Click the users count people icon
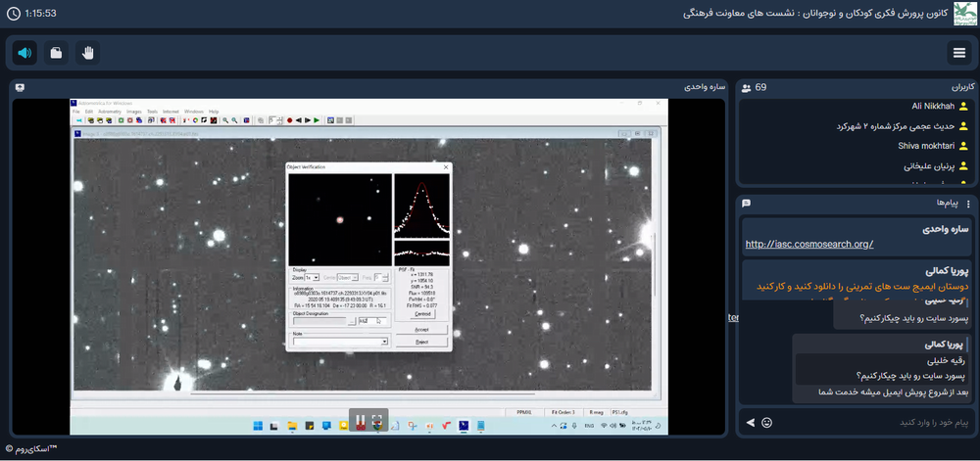This screenshot has width=980, height=461. [747, 88]
